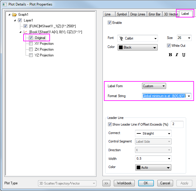Enable the XY Projection checkbox
The image size is (196, 191).
pos(31,44)
